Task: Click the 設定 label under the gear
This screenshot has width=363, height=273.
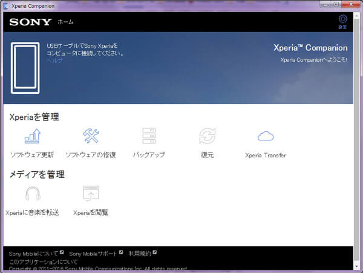Action: (x=342, y=27)
